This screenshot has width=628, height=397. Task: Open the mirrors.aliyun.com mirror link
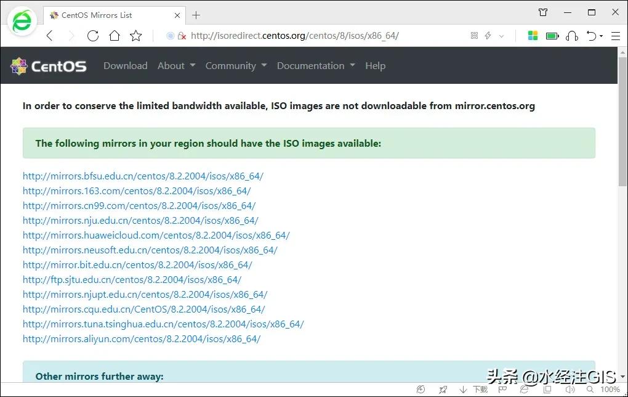click(142, 338)
